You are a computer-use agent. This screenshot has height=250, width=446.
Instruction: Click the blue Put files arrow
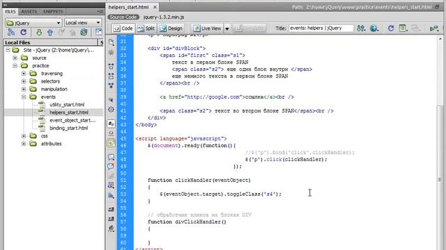(50, 33)
